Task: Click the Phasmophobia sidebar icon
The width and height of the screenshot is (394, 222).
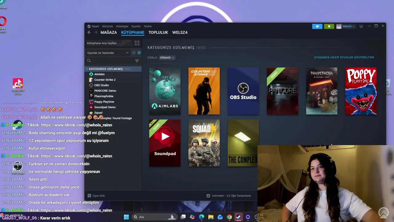Action: [x=91, y=96]
